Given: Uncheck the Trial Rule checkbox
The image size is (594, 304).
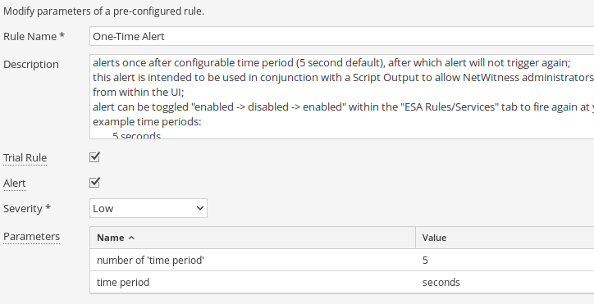Looking at the screenshot, I should click(94, 157).
